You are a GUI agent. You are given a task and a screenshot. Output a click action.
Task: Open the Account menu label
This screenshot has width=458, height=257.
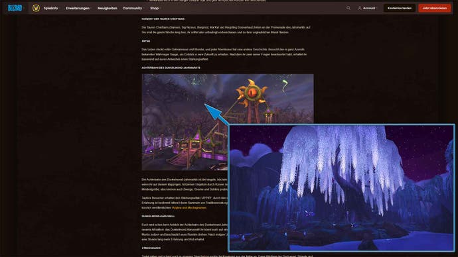pos(369,8)
